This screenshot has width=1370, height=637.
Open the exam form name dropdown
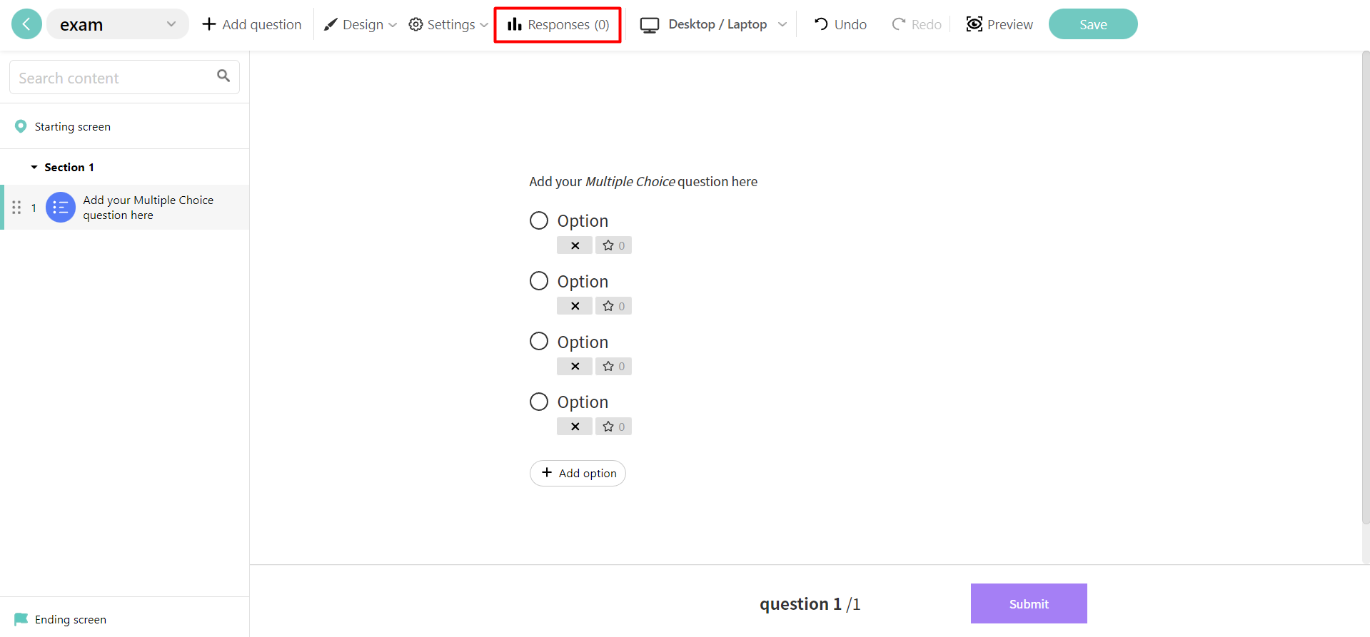pos(171,24)
